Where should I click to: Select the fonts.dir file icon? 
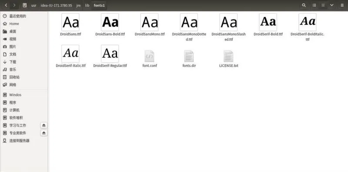[x=189, y=56]
